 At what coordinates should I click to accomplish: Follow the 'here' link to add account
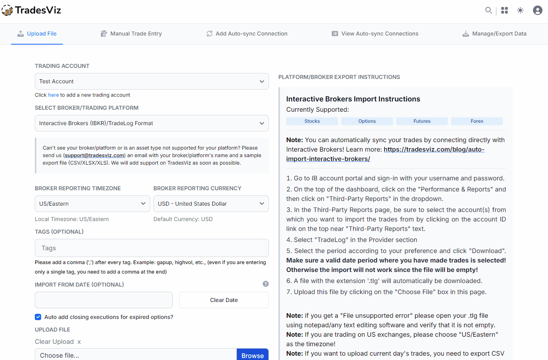[53, 95]
